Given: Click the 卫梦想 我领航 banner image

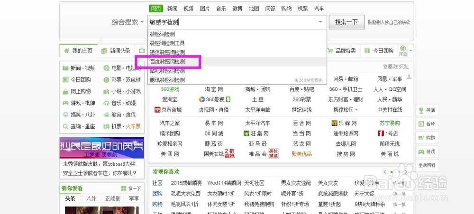Looking at the screenshot, I should click(x=102, y=148).
